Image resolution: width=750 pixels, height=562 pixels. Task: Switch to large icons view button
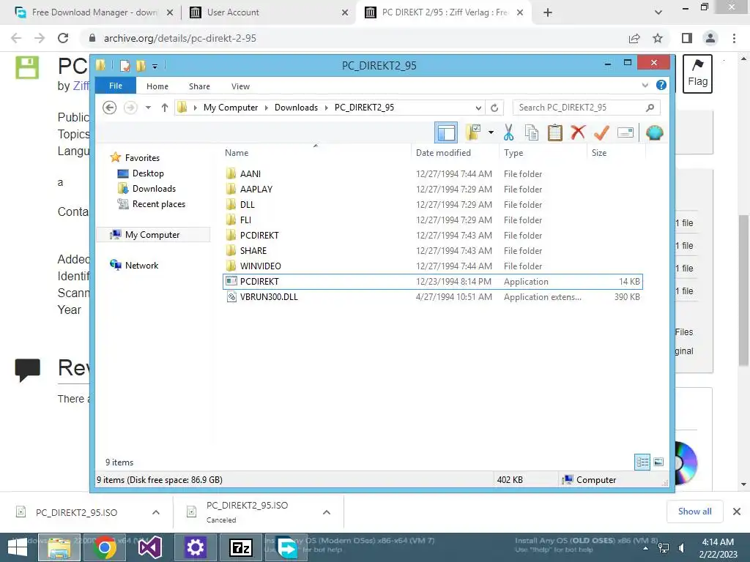[x=658, y=462]
